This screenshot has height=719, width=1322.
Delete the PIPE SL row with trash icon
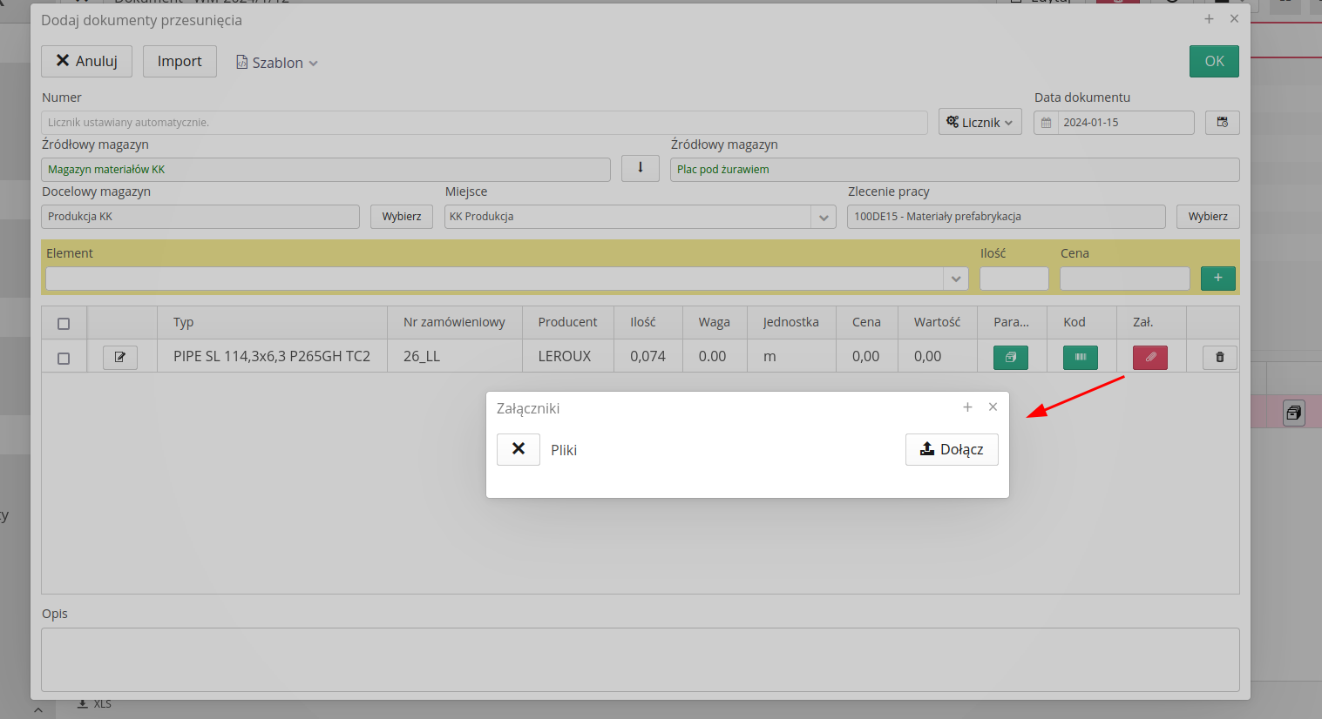coord(1219,357)
